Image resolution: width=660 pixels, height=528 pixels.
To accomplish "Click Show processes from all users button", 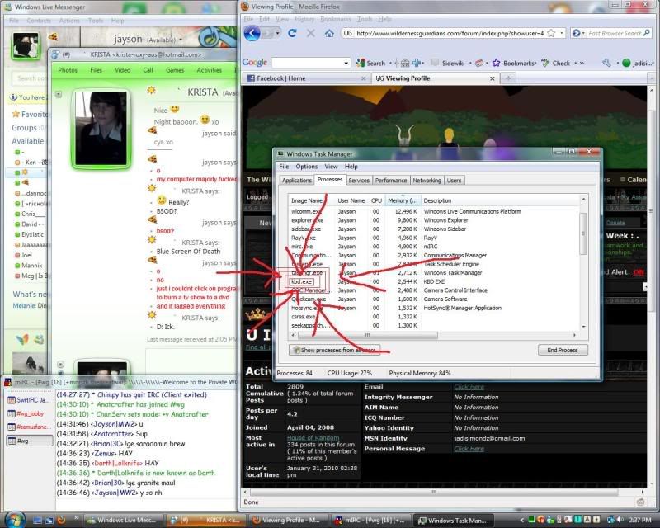I will 334,350.
